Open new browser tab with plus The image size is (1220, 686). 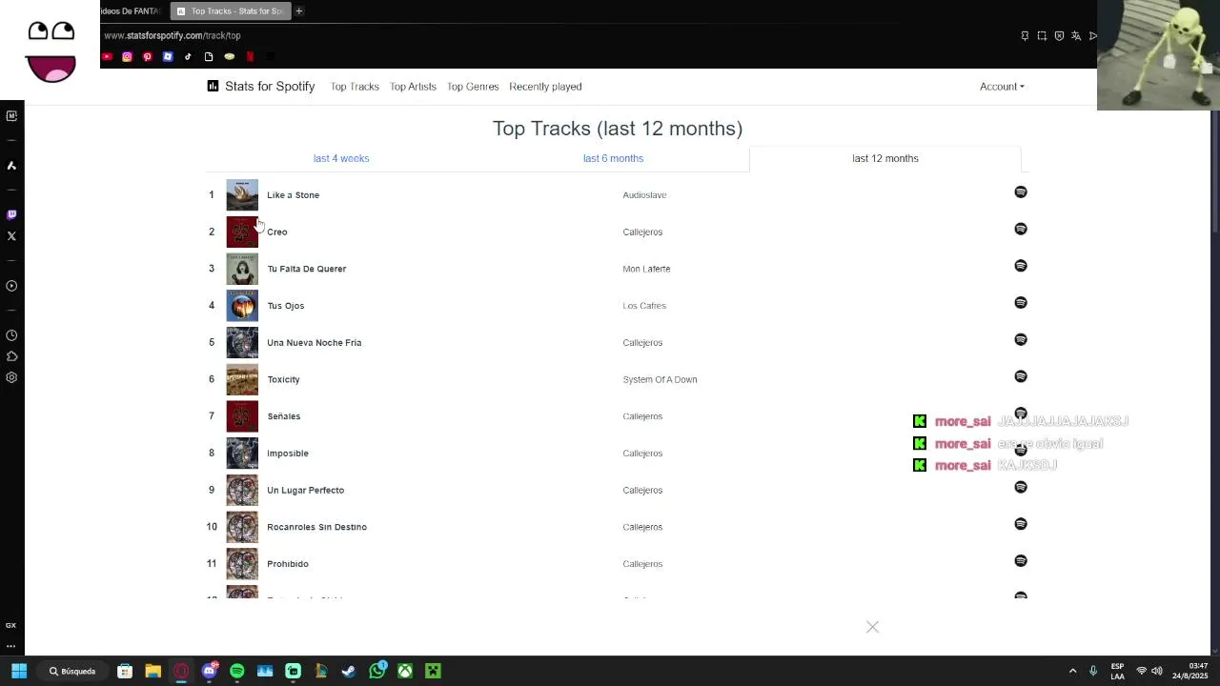pos(298,10)
